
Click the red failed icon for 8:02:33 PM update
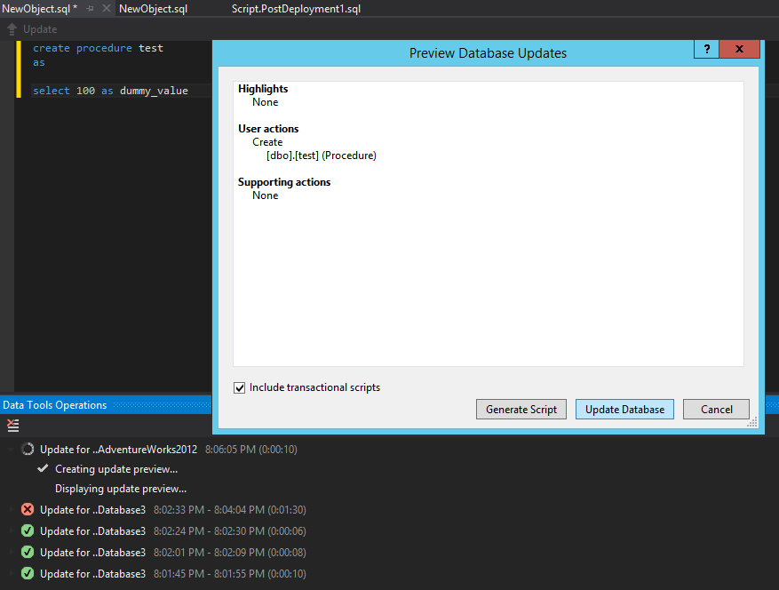tap(28, 509)
